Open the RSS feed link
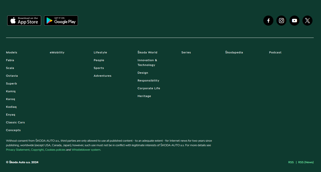This screenshot has width=321, height=172. (x=291, y=162)
